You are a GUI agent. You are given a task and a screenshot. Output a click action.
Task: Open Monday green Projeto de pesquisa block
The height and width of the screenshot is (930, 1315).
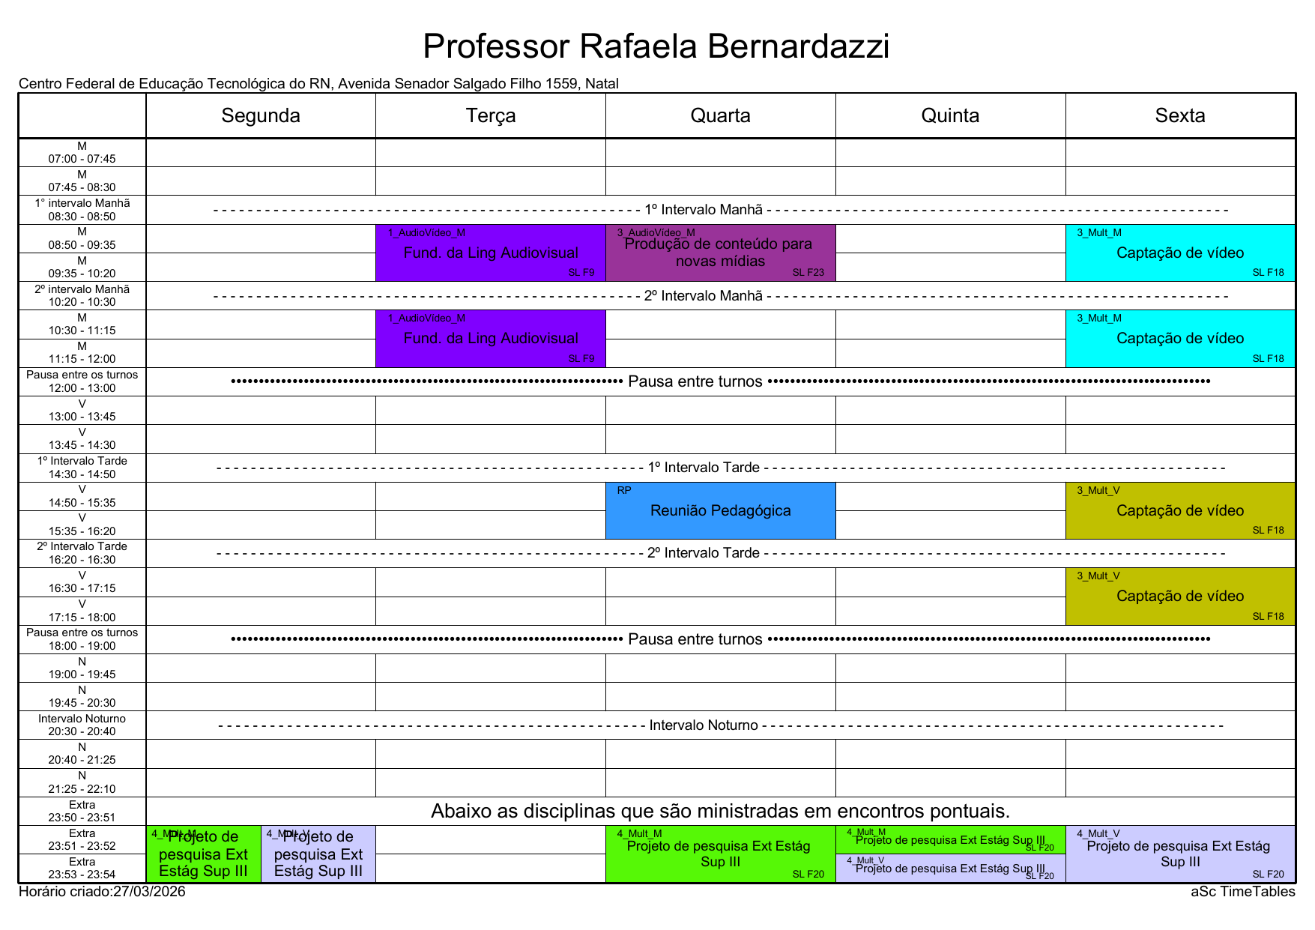pyautogui.click(x=203, y=854)
